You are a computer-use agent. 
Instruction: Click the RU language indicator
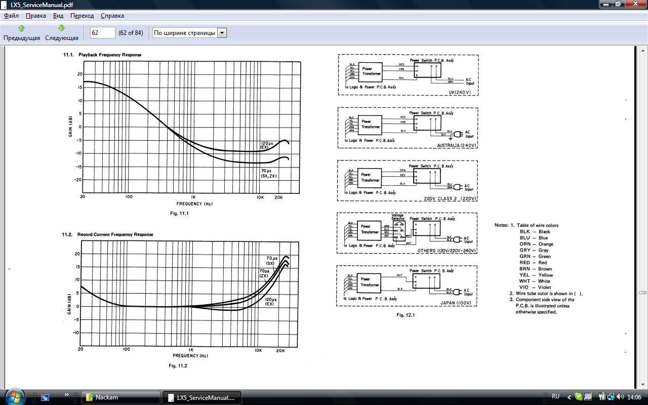coord(555,396)
